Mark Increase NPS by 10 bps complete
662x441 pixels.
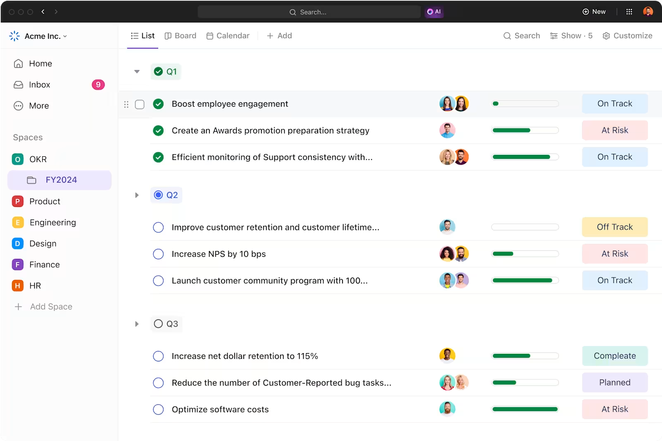click(x=158, y=254)
